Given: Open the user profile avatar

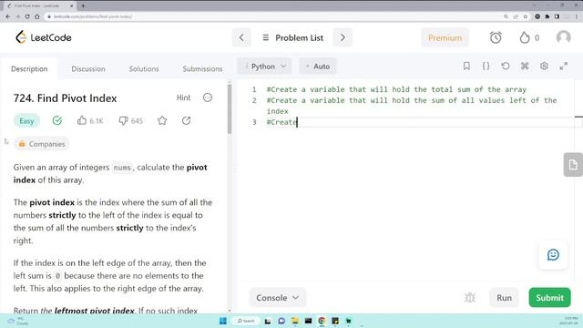Looking at the screenshot, I should click(563, 37).
